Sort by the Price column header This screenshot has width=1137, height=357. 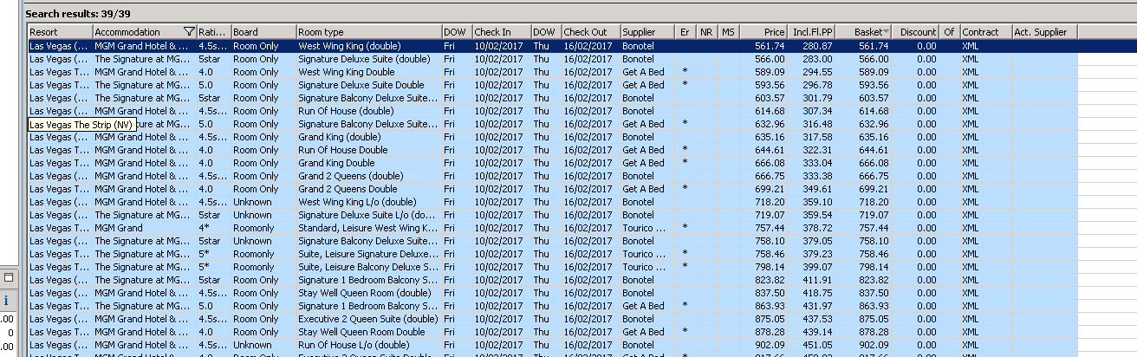(763, 32)
